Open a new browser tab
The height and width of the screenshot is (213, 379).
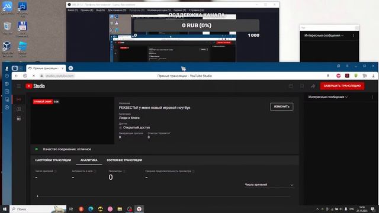70,68
